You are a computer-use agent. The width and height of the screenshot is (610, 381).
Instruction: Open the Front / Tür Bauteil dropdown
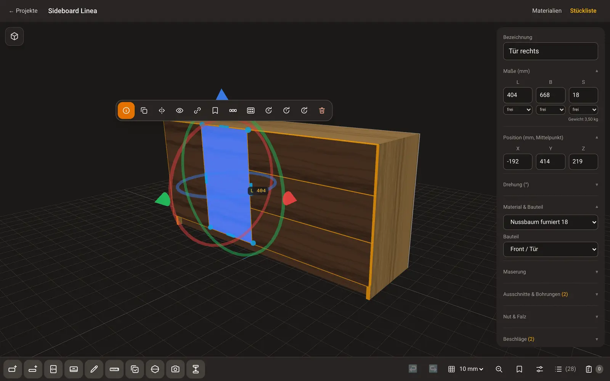click(x=551, y=249)
